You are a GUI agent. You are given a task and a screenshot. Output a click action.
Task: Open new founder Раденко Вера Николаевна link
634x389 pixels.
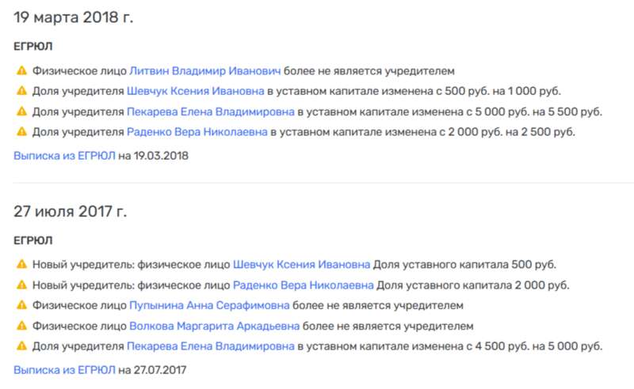[x=304, y=284]
